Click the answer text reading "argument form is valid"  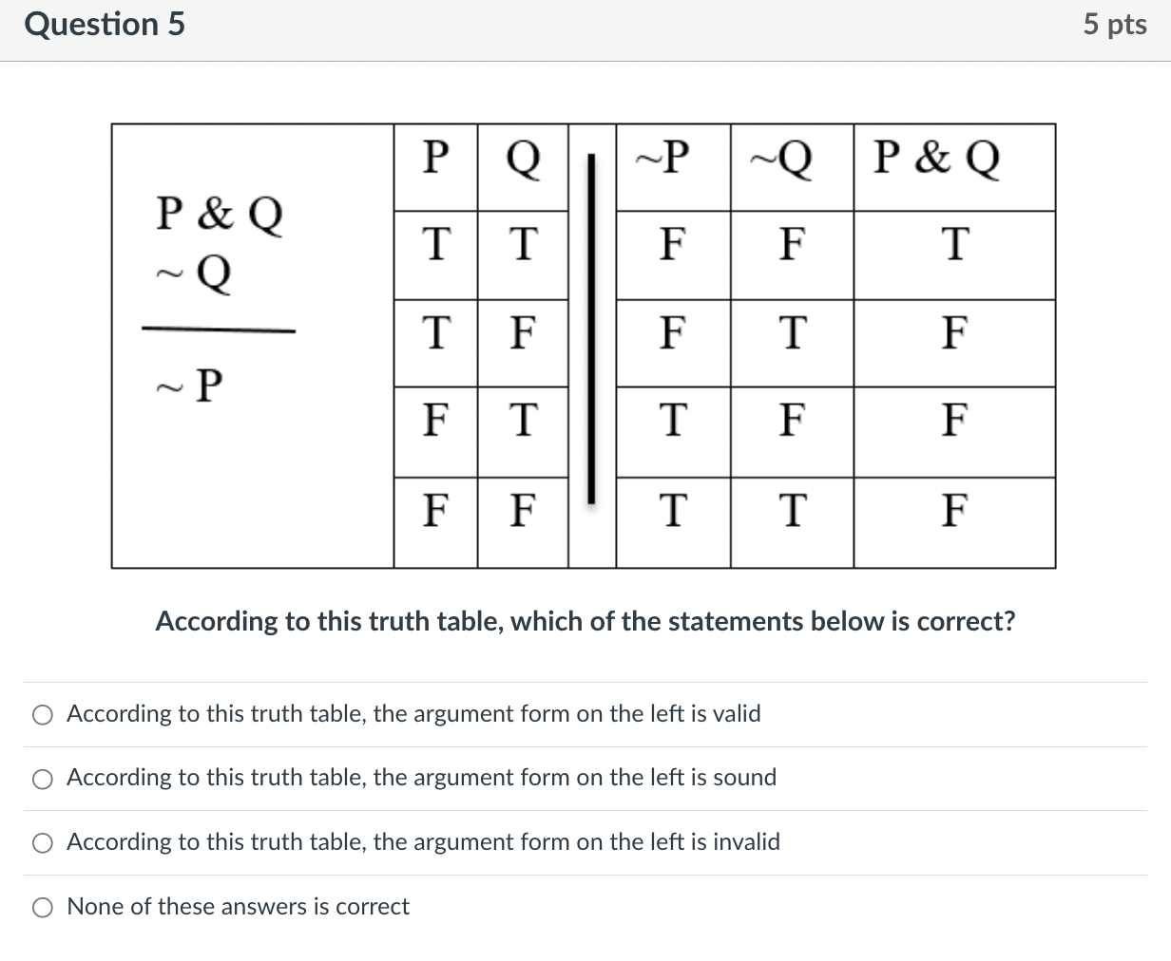click(413, 715)
